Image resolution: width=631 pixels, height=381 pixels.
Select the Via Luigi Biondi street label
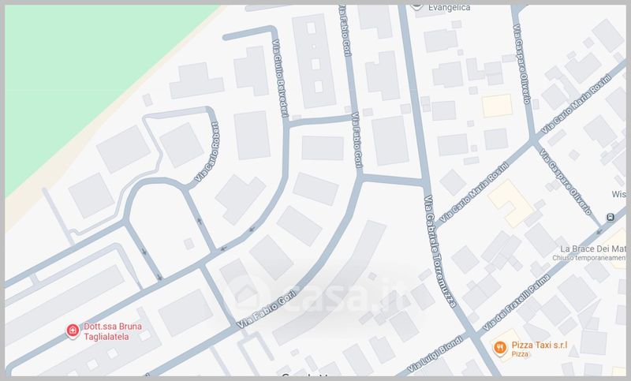[435, 353]
